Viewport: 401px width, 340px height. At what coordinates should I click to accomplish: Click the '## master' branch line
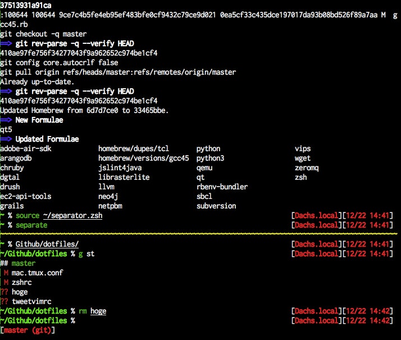(x=17, y=263)
